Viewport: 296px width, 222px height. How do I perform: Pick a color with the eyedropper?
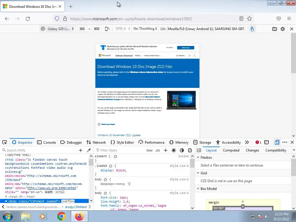pyautogui.click(x=89, y=150)
